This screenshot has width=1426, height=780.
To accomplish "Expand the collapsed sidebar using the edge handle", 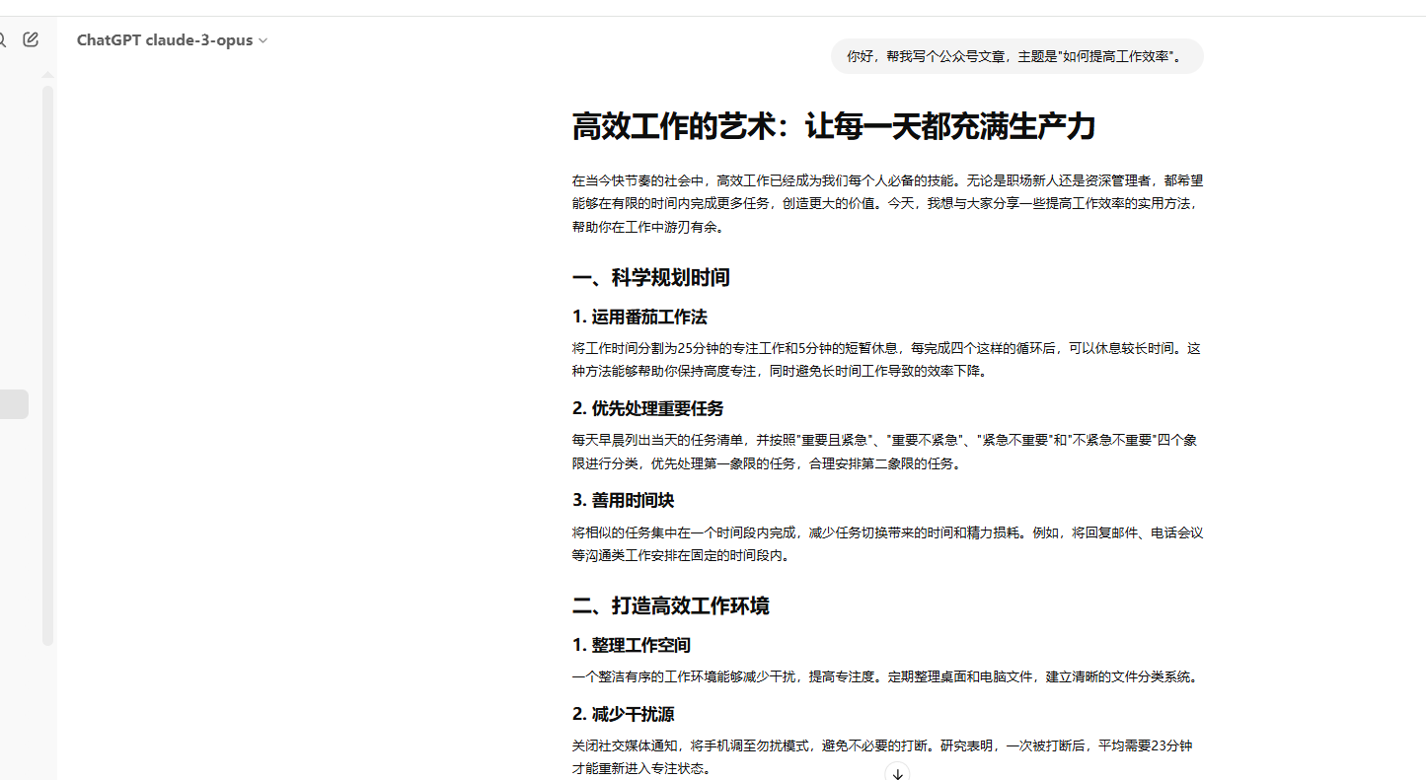I will click(x=14, y=403).
